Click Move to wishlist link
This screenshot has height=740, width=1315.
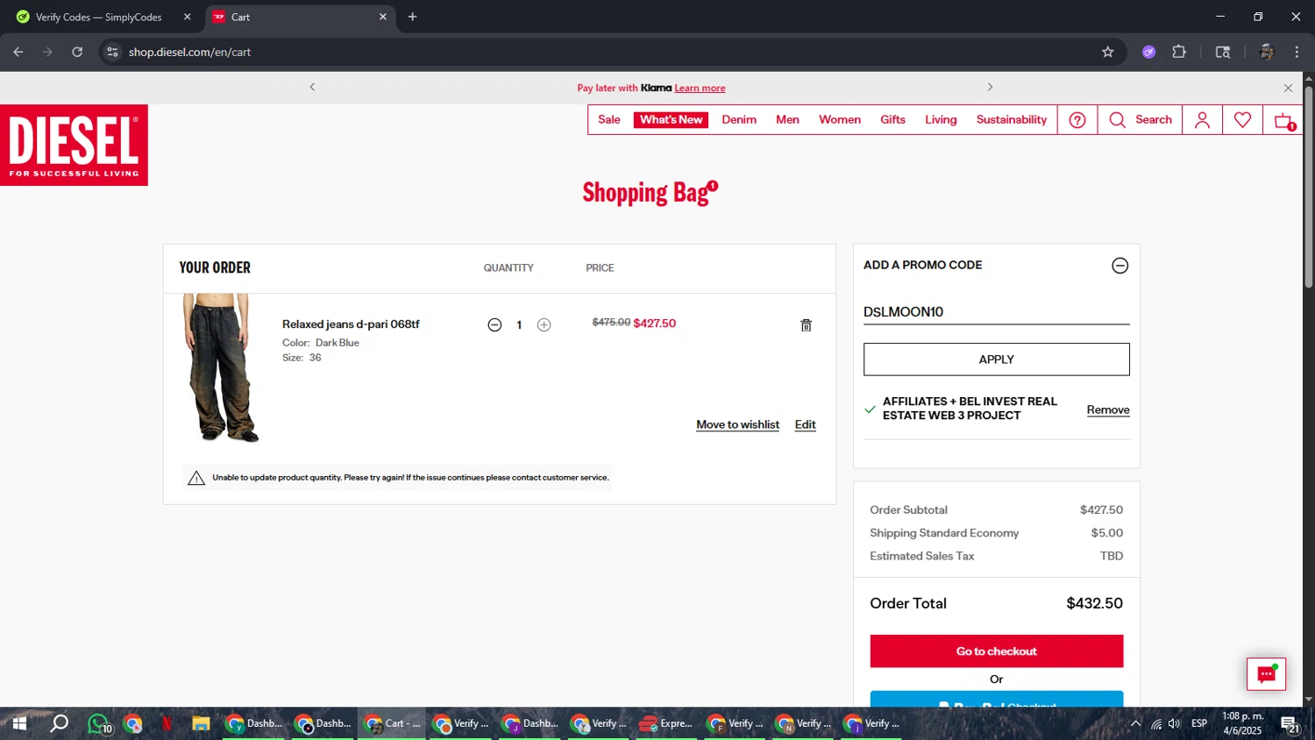pyautogui.click(x=737, y=424)
